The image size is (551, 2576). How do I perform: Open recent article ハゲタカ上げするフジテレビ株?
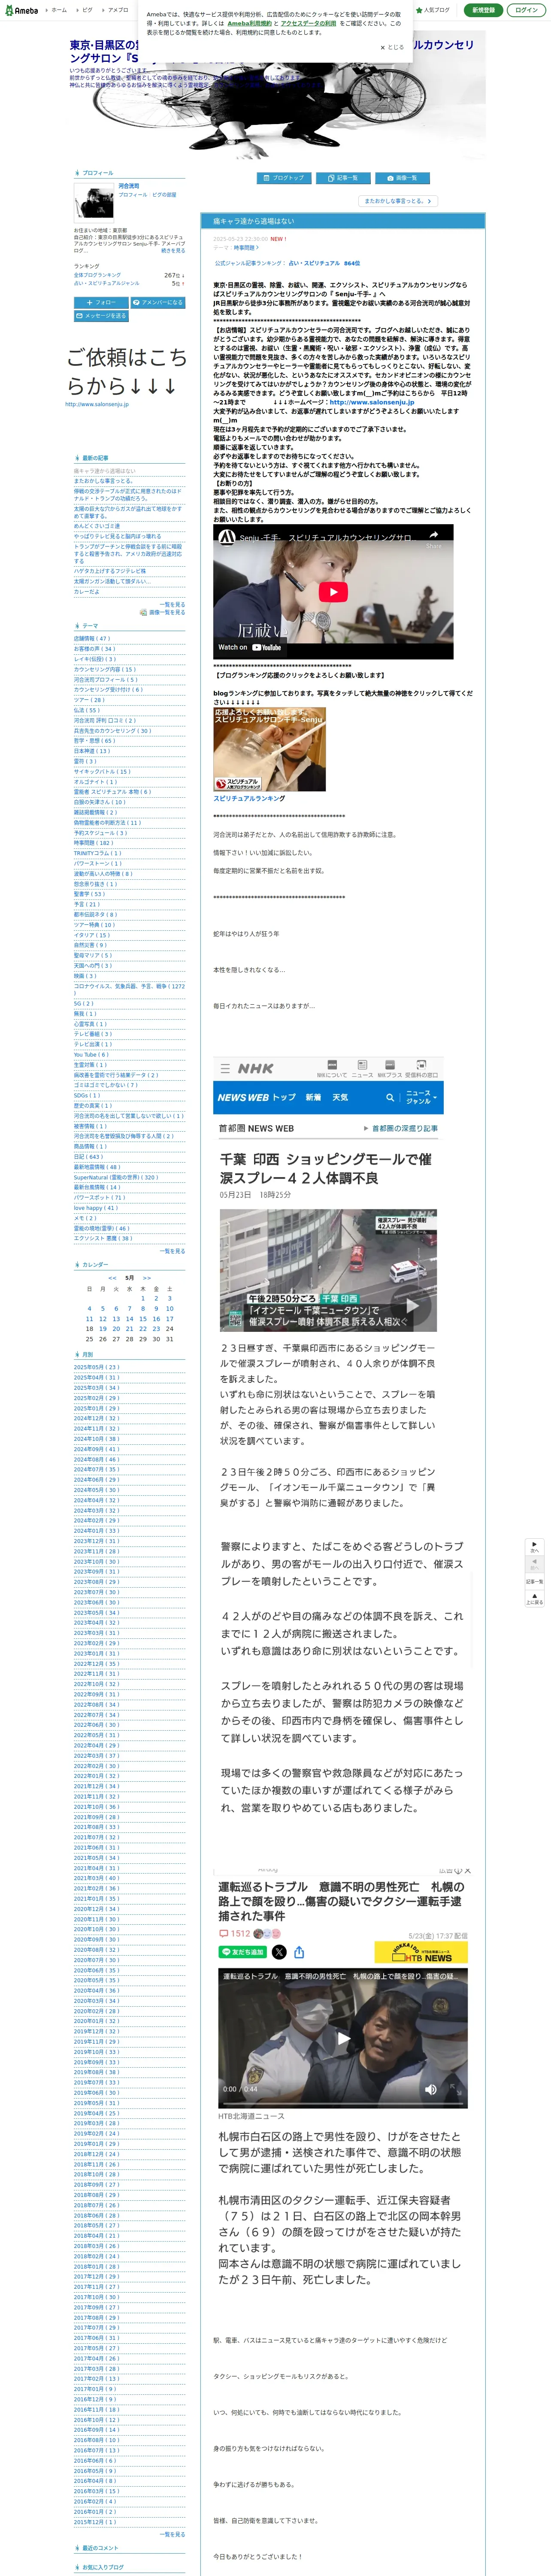coord(109,571)
